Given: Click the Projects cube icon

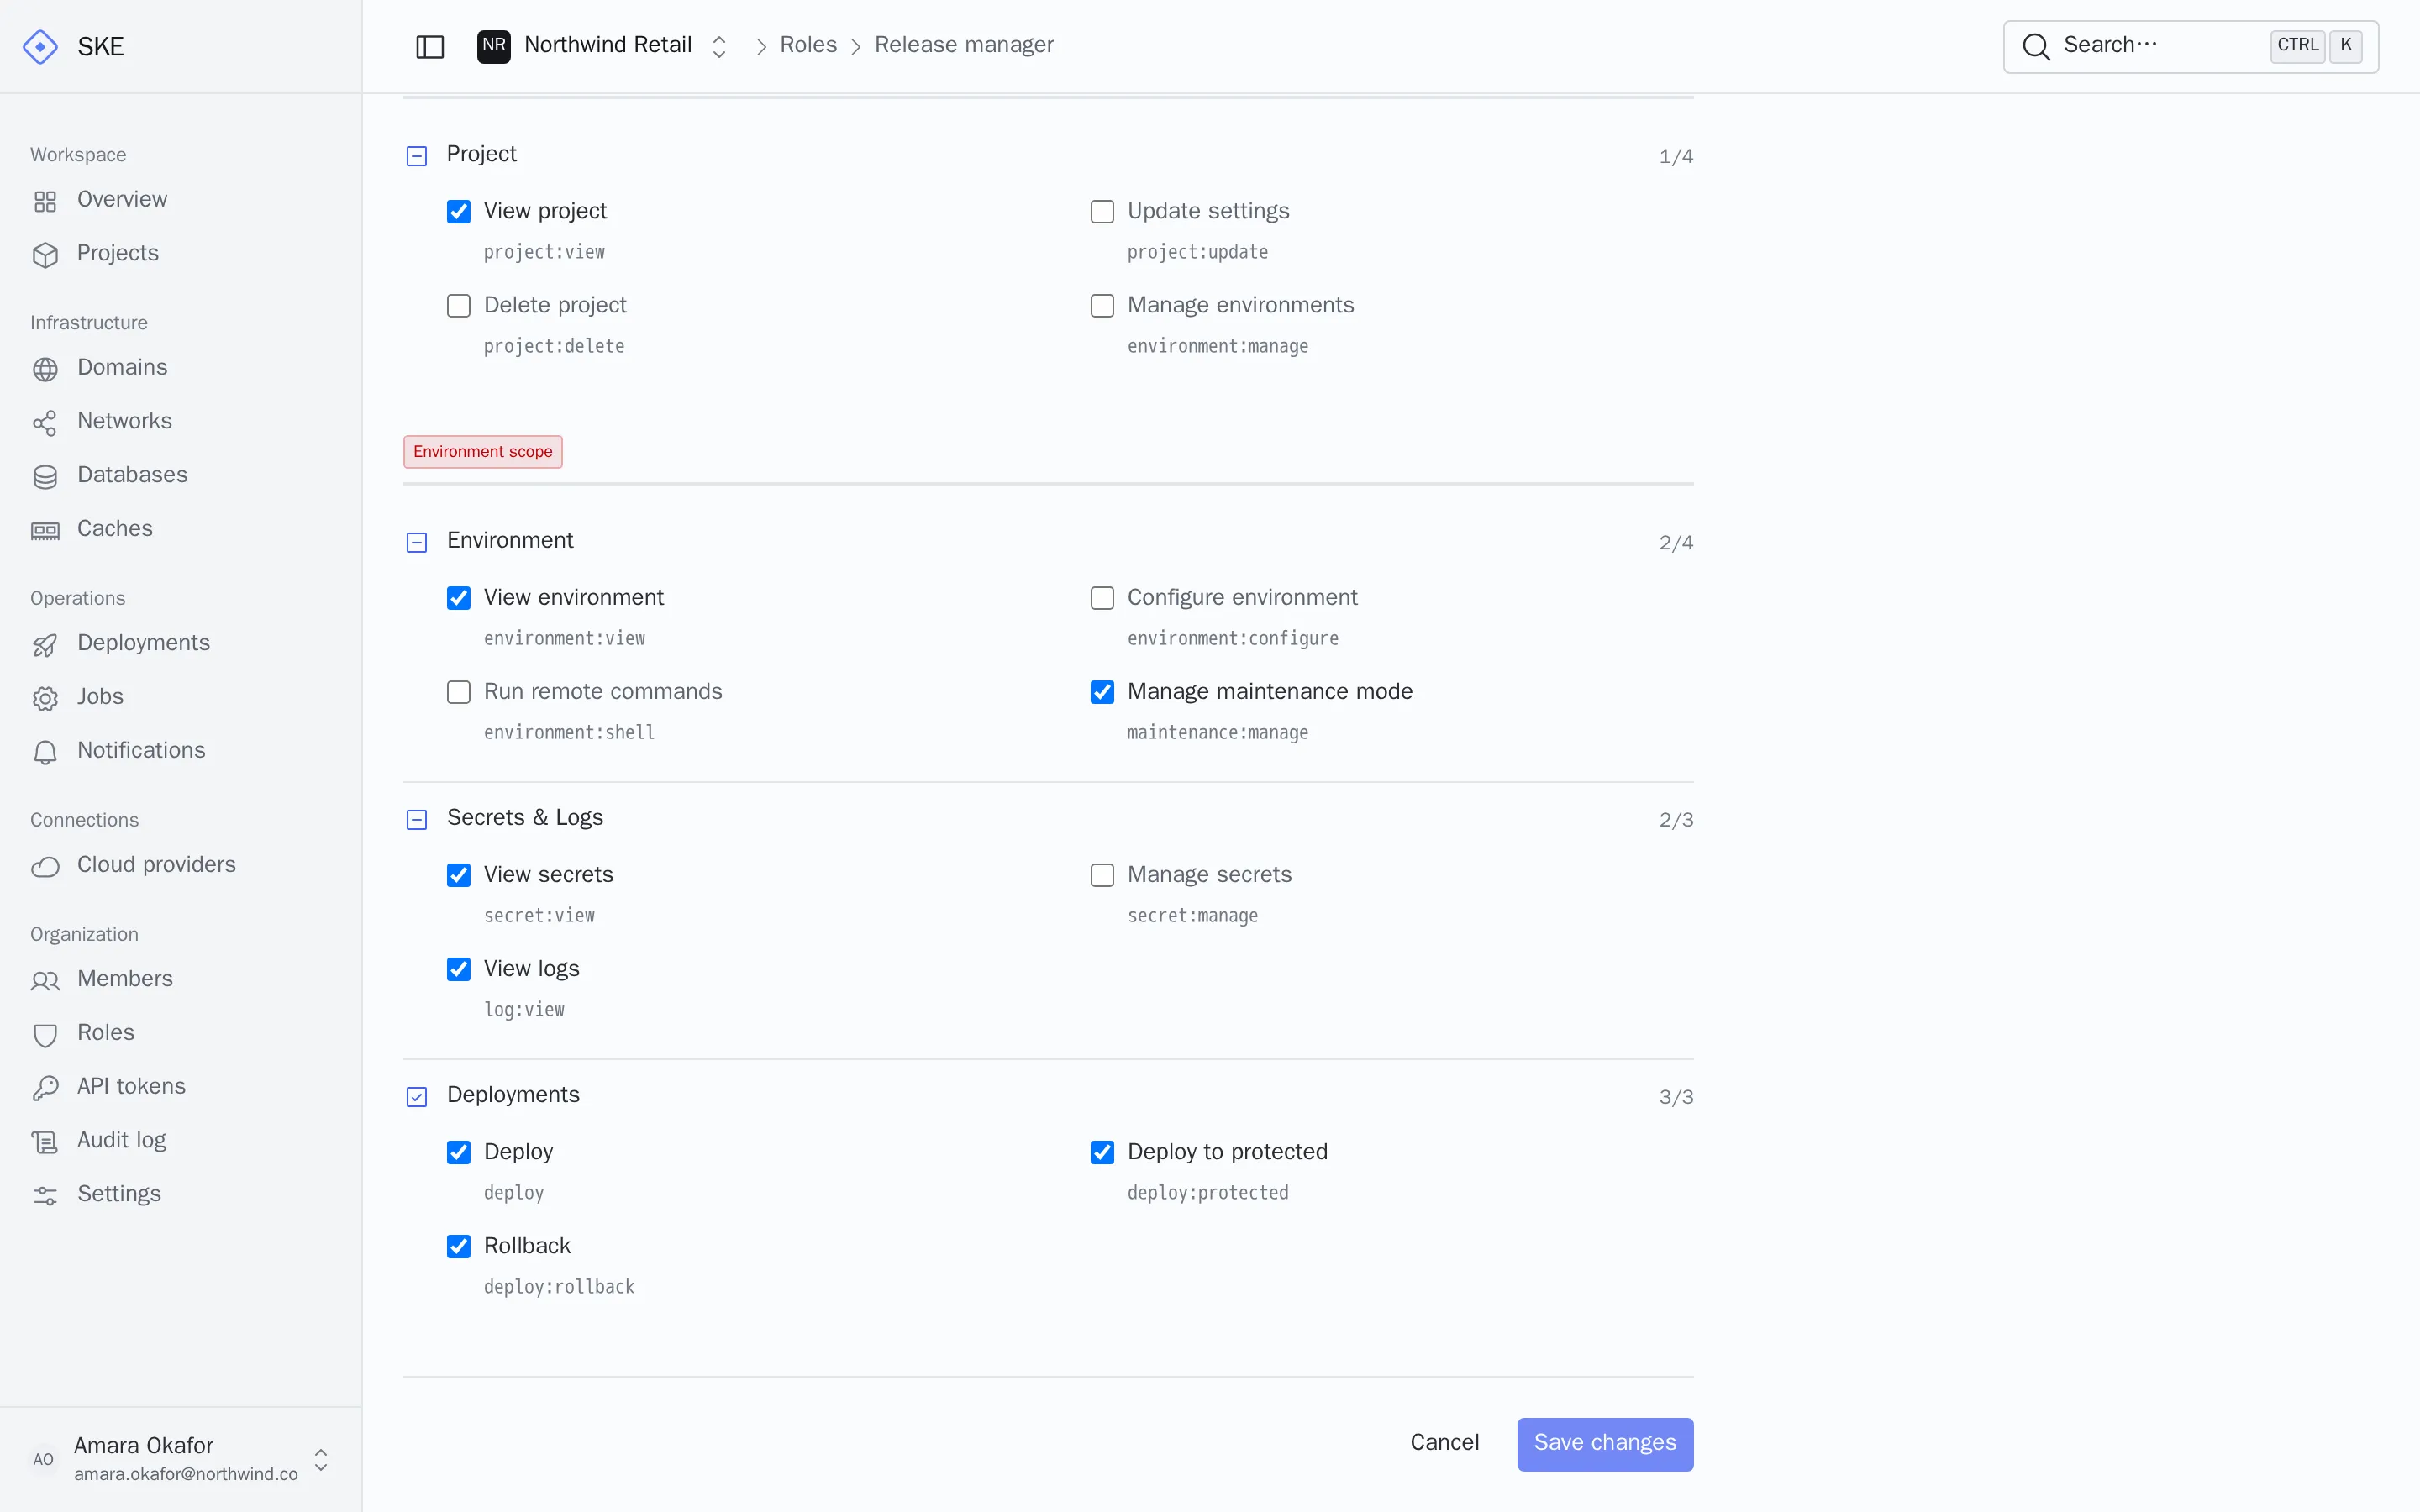Looking at the screenshot, I should pyautogui.click(x=45, y=255).
